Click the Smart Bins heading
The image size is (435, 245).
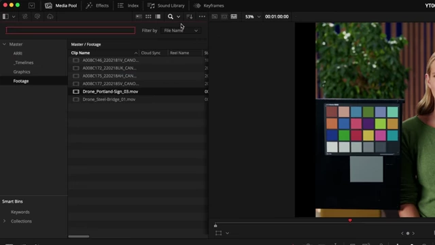point(12,201)
